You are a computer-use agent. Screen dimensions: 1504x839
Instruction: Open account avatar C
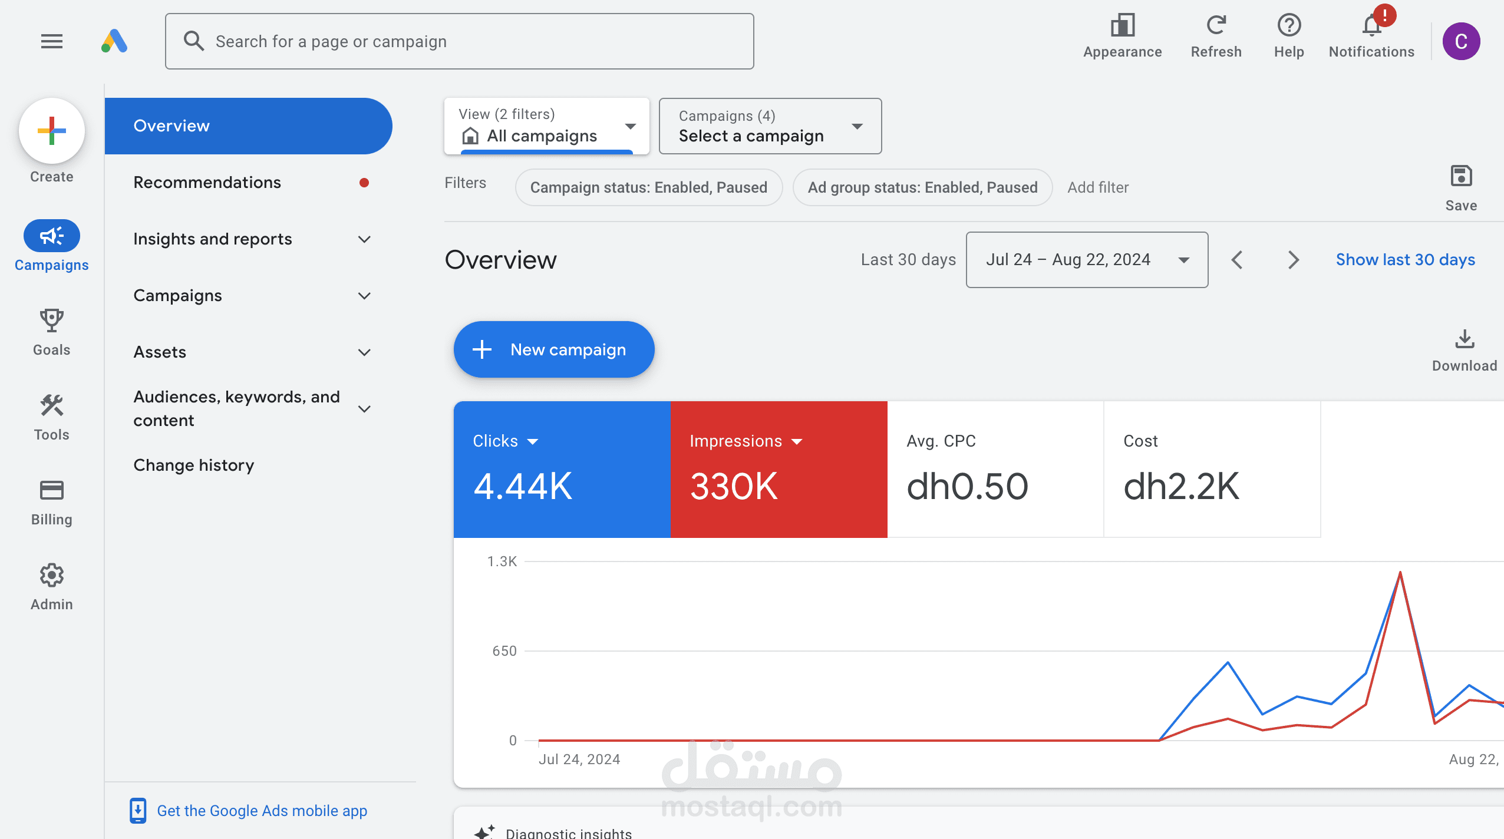pyautogui.click(x=1461, y=41)
